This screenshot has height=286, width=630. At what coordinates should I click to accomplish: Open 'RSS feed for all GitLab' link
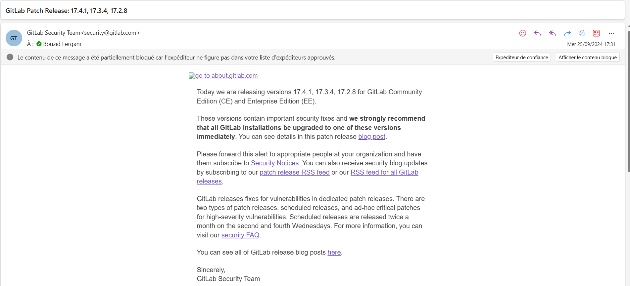(x=384, y=172)
